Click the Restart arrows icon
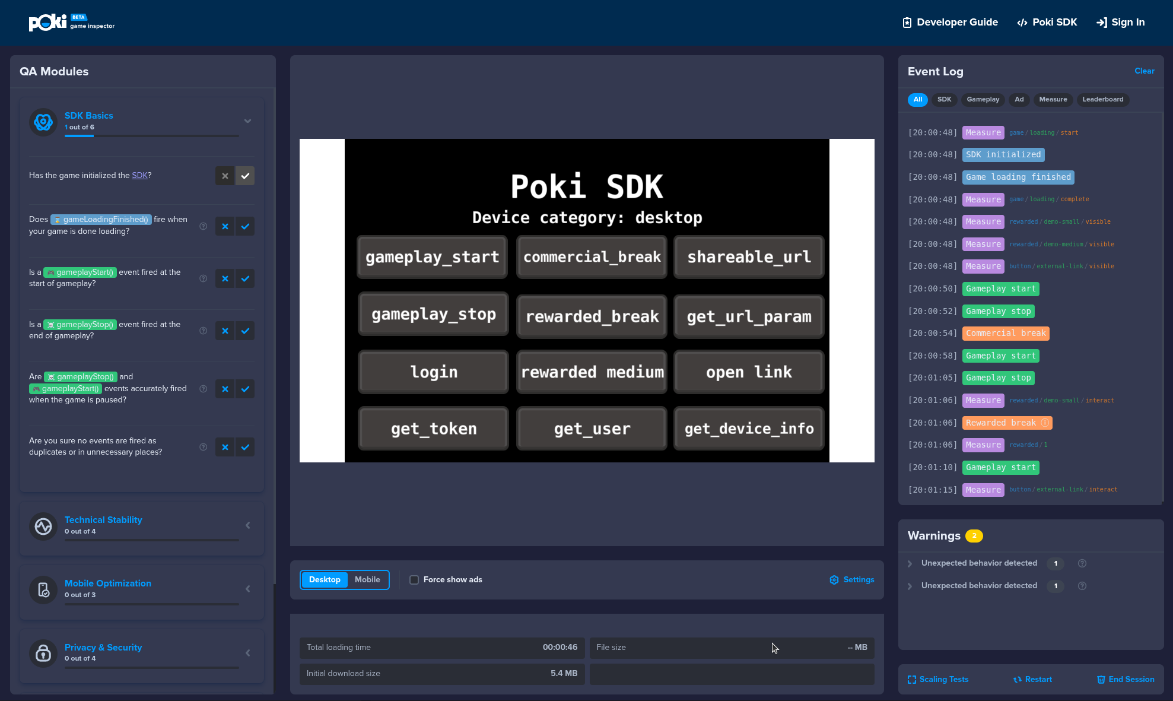This screenshot has height=701, width=1173. (x=1018, y=680)
